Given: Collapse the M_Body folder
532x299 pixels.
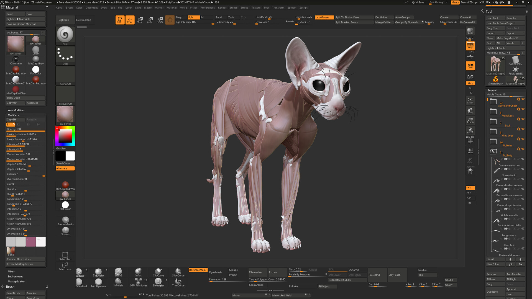Looking at the screenshot, I should tap(493, 151).
